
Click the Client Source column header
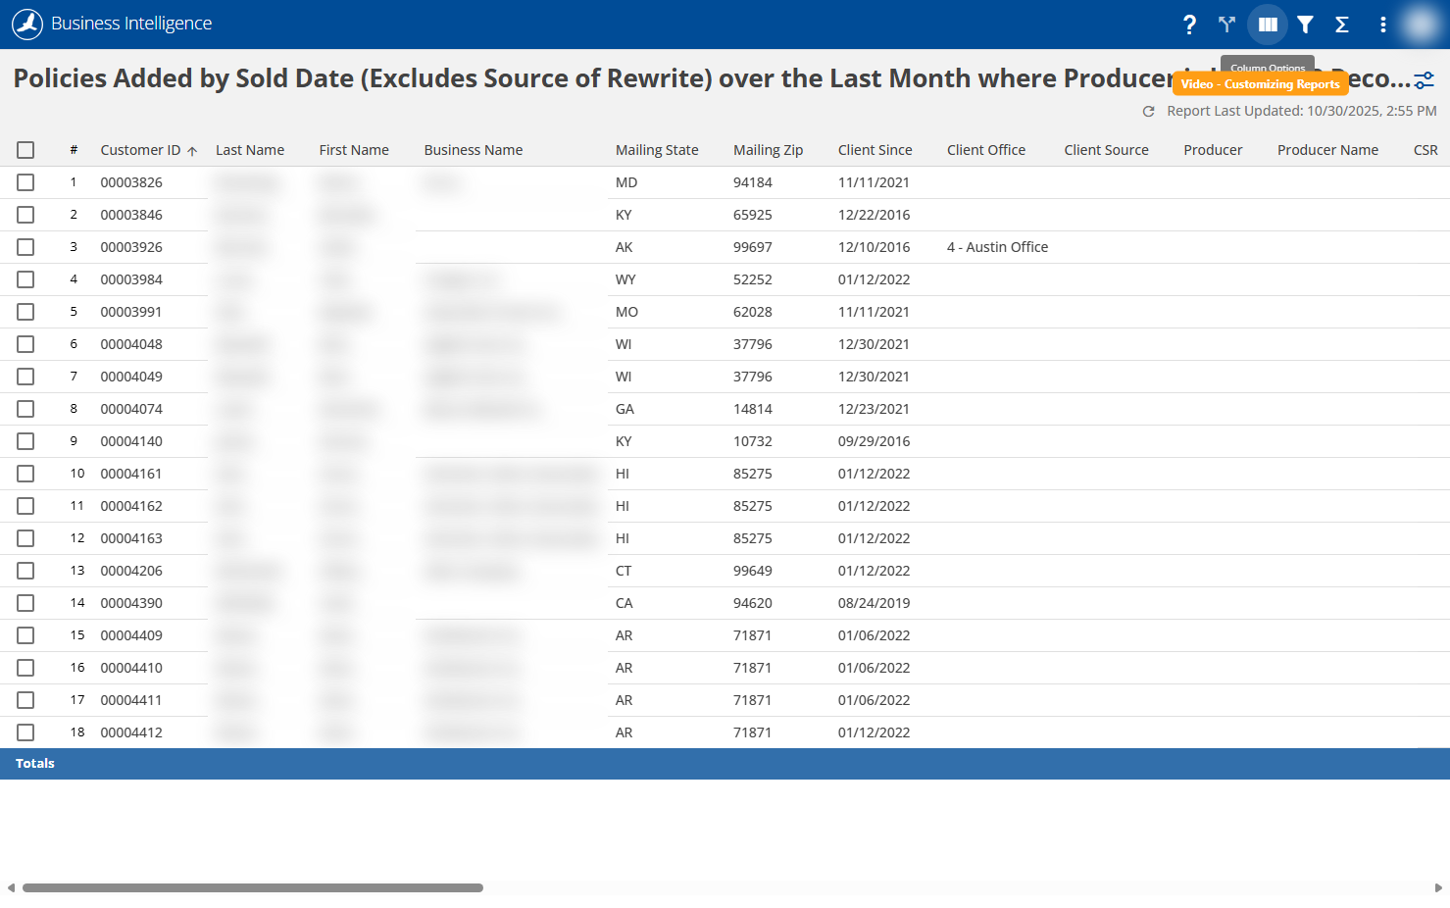point(1106,150)
